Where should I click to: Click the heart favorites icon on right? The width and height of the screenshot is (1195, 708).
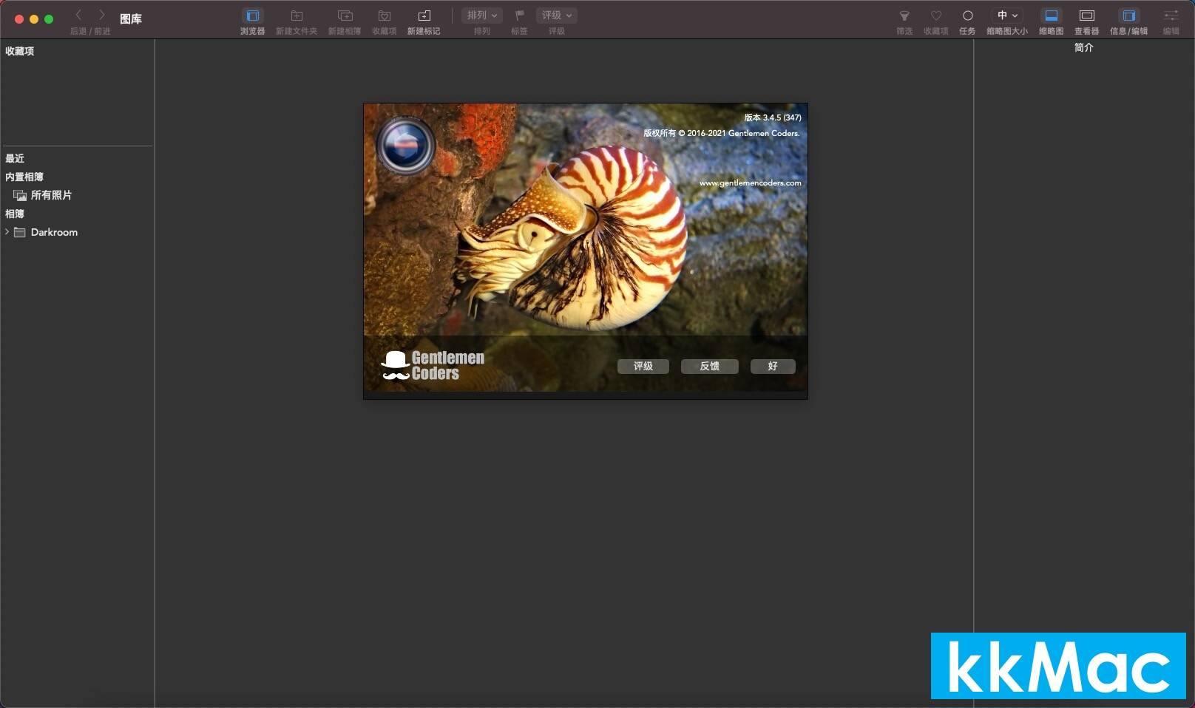[x=936, y=16]
